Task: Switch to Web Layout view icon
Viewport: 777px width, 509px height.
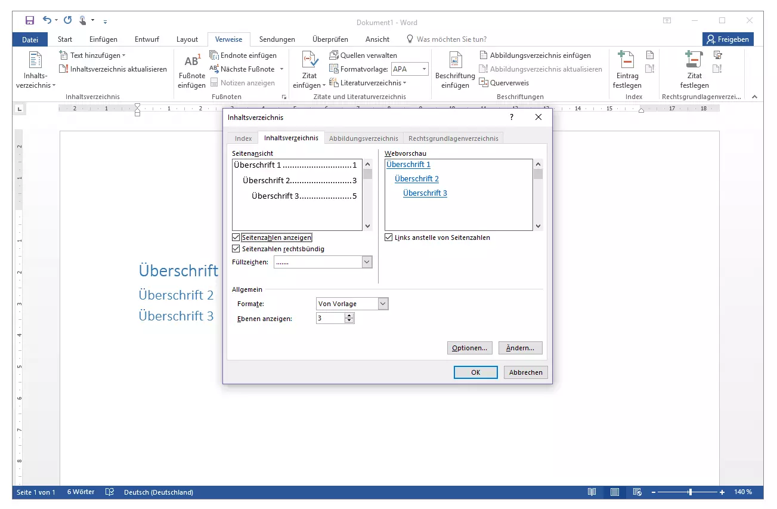Action: point(637,492)
